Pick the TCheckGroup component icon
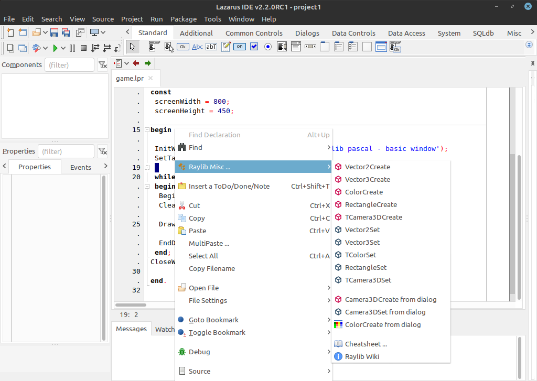 (x=353, y=47)
